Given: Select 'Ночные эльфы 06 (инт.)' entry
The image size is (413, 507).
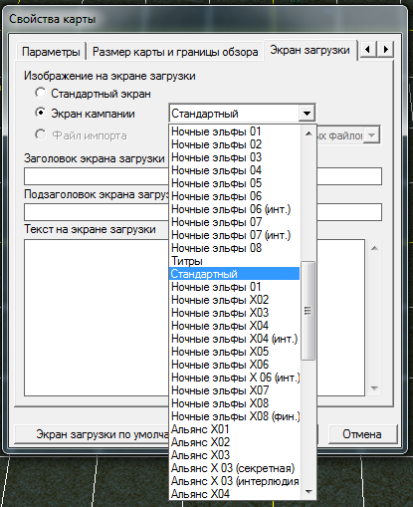Looking at the screenshot, I should [x=235, y=209].
